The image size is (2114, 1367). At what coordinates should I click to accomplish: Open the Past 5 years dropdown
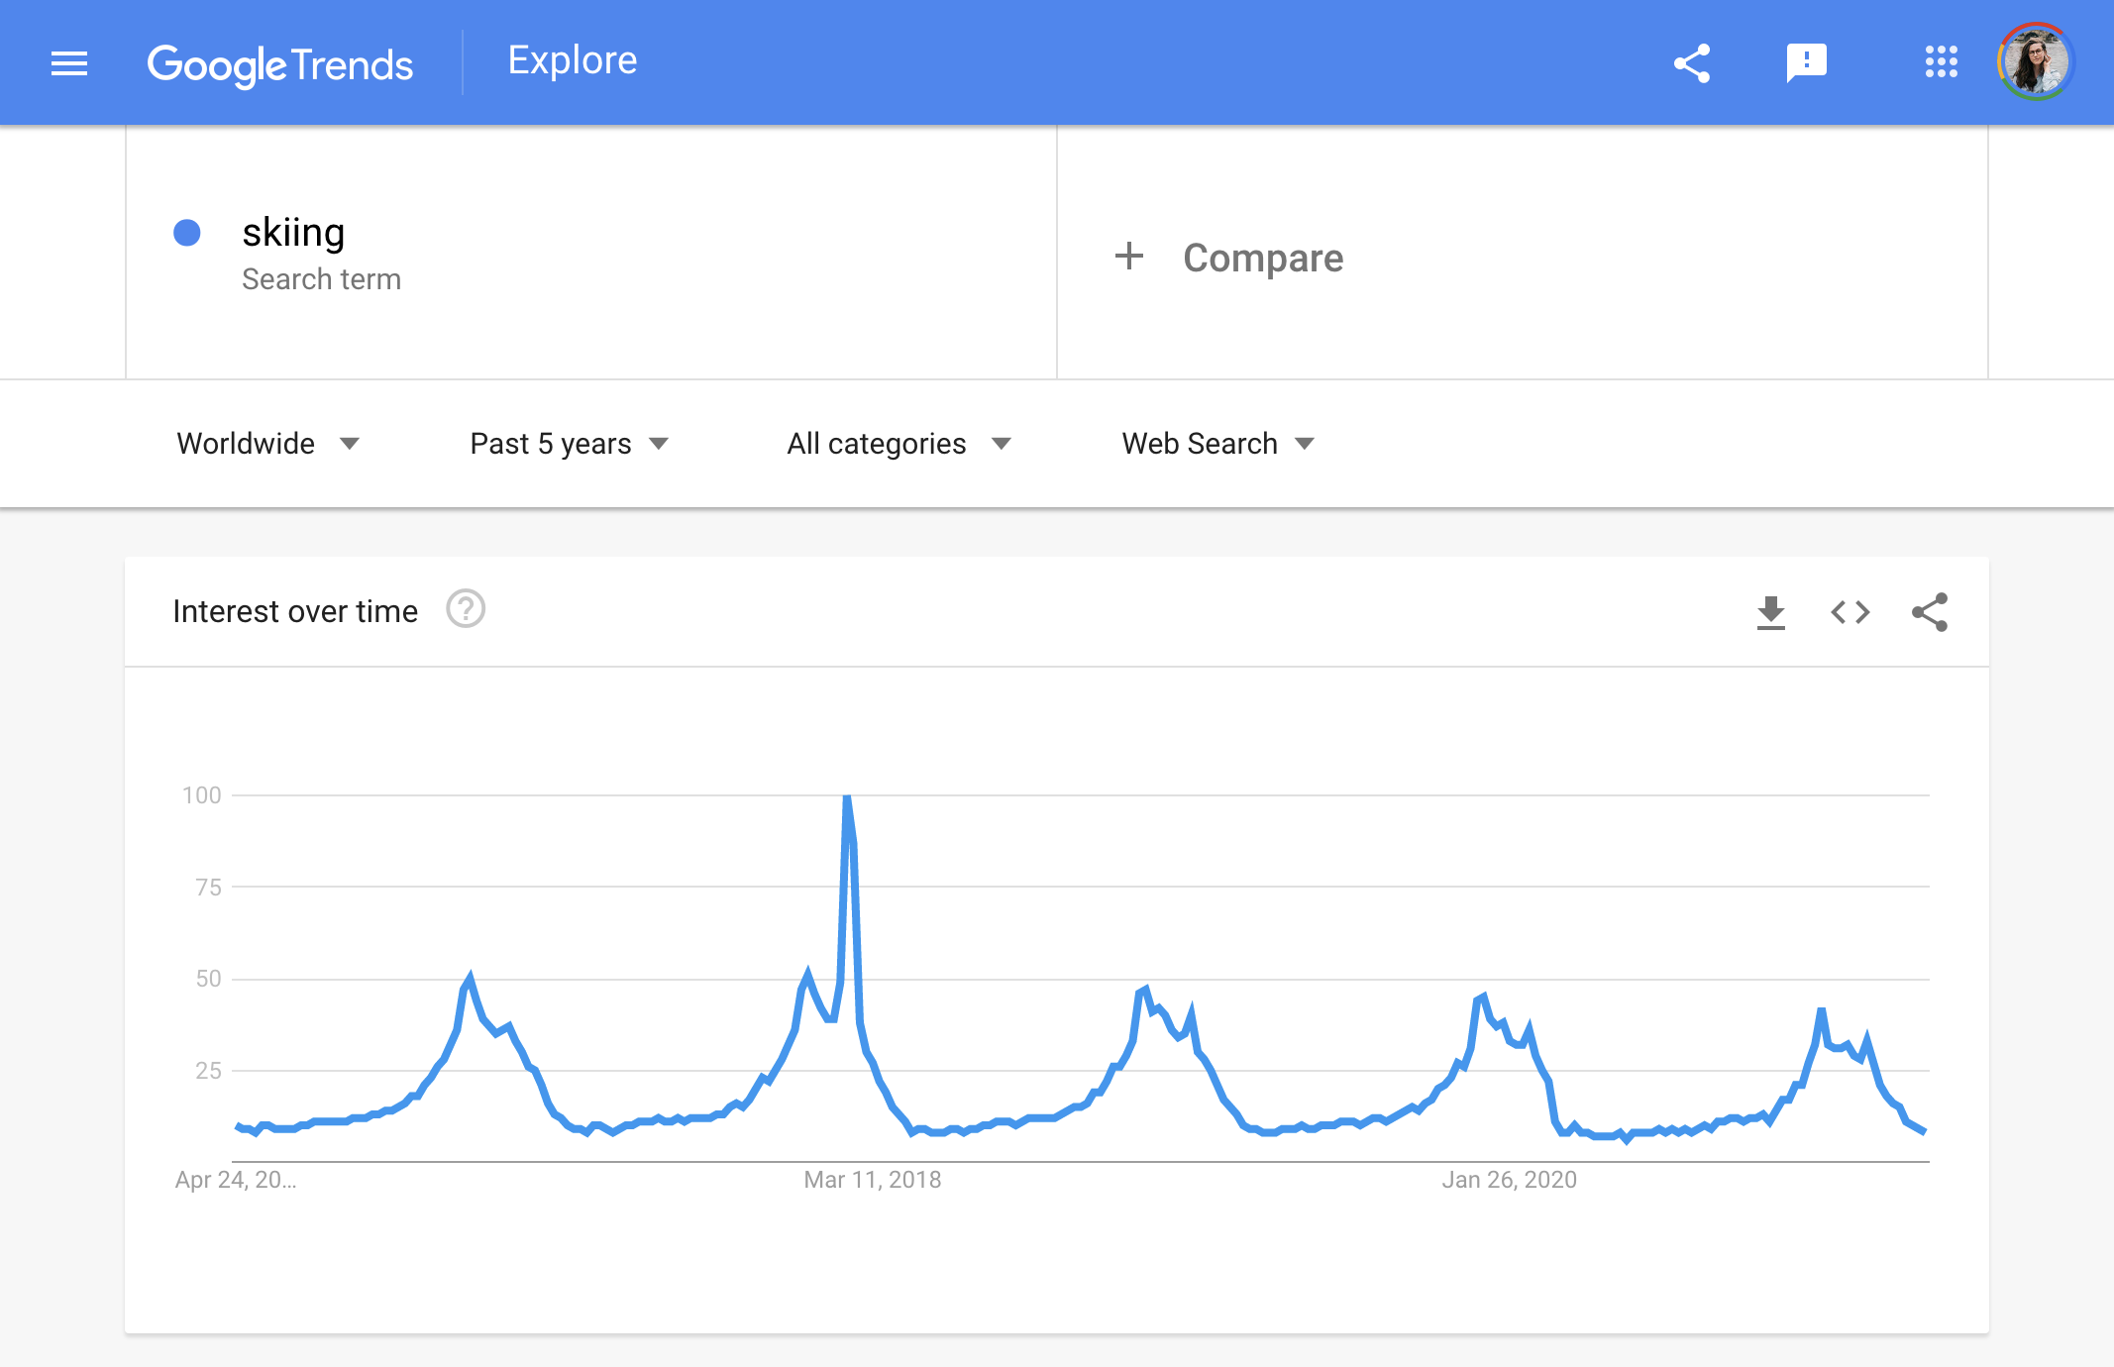click(x=570, y=444)
